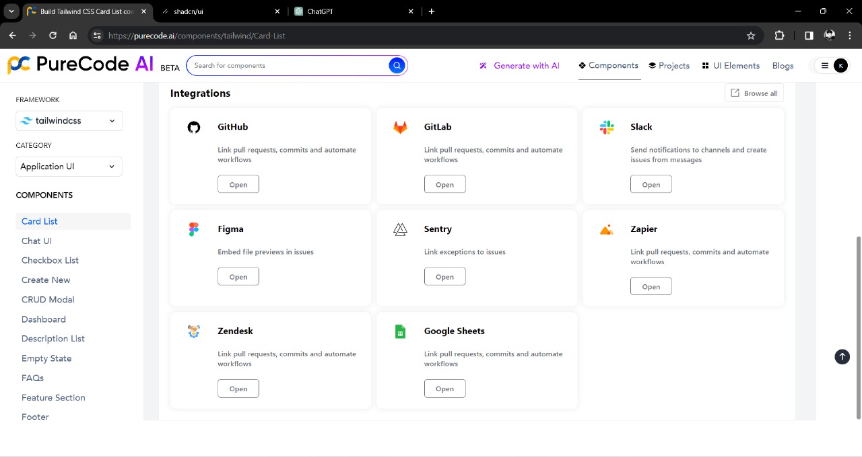The width and height of the screenshot is (862, 457).
Task: Bookmark this page with the star icon
Action: (x=751, y=36)
